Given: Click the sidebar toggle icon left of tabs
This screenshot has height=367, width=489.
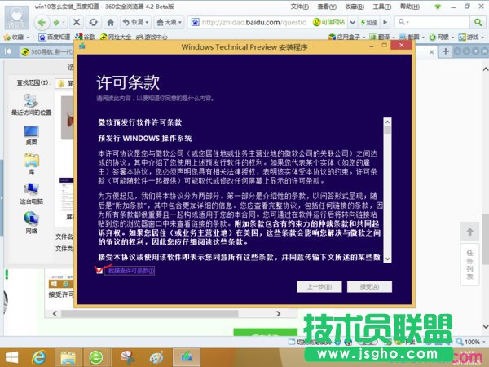Looking at the screenshot, I should click(x=8, y=51).
